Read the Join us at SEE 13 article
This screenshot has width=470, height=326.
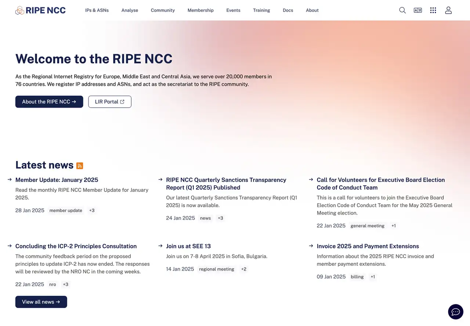[188, 246]
